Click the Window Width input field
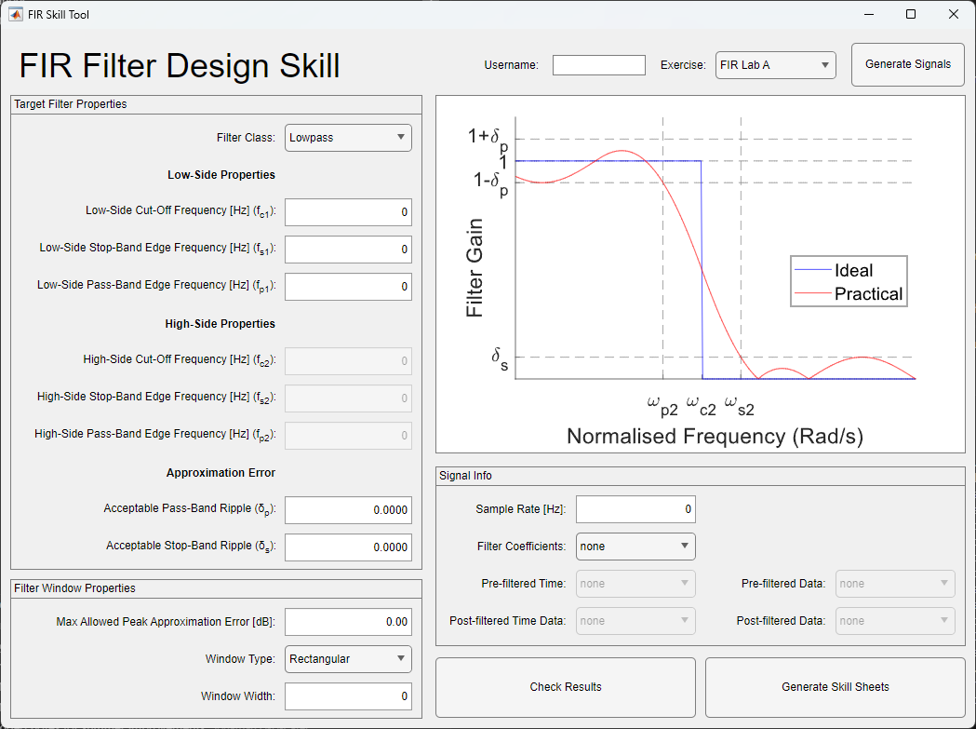 [x=348, y=696]
